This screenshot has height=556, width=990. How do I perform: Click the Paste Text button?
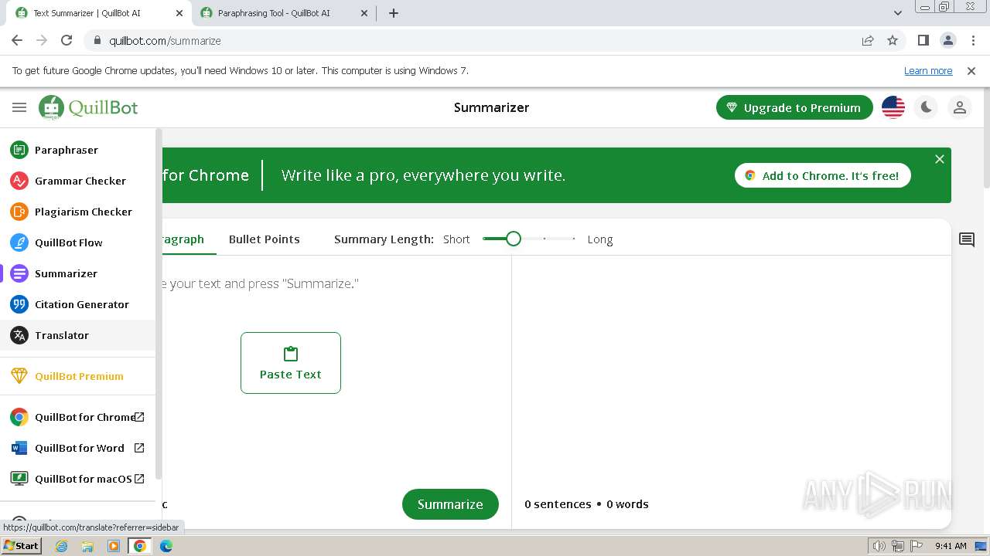tap(291, 363)
